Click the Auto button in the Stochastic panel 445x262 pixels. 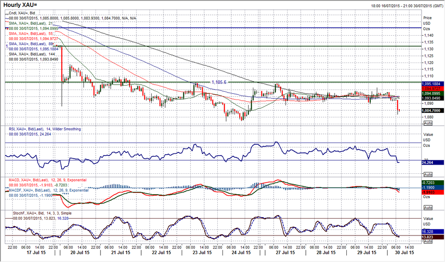pyautogui.click(x=428, y=241)
